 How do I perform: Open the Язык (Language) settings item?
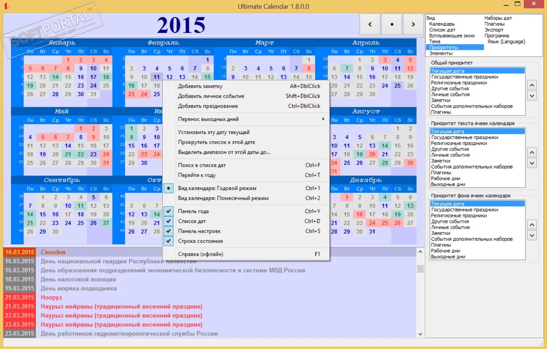pos(506,42)
